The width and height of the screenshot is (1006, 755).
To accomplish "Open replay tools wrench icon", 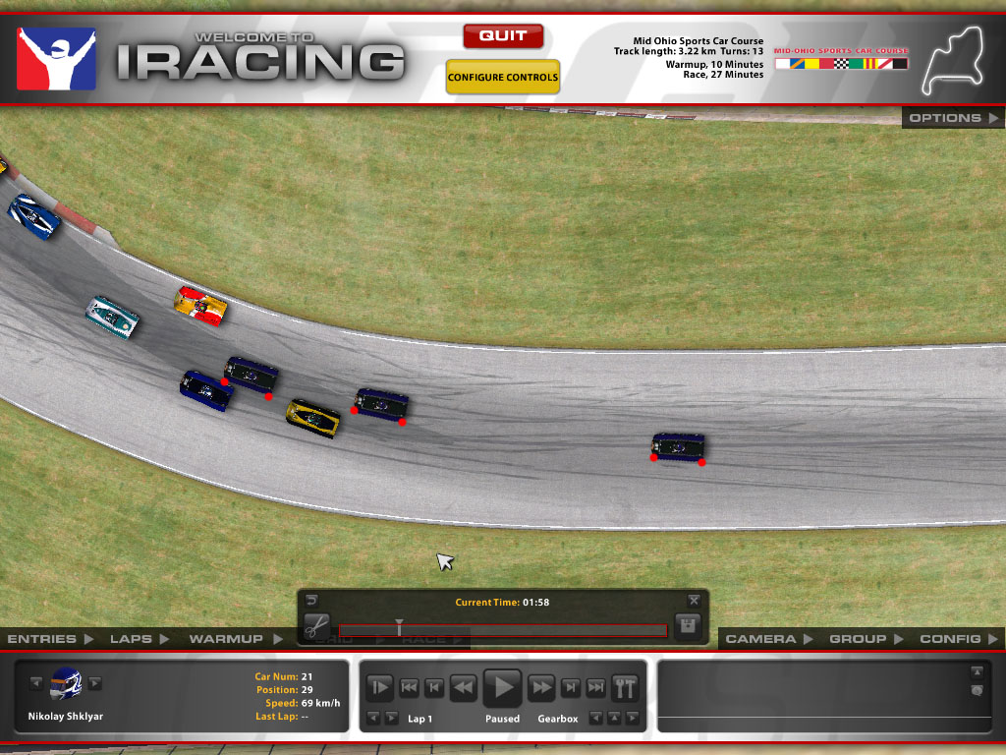I will coord(625,687).
